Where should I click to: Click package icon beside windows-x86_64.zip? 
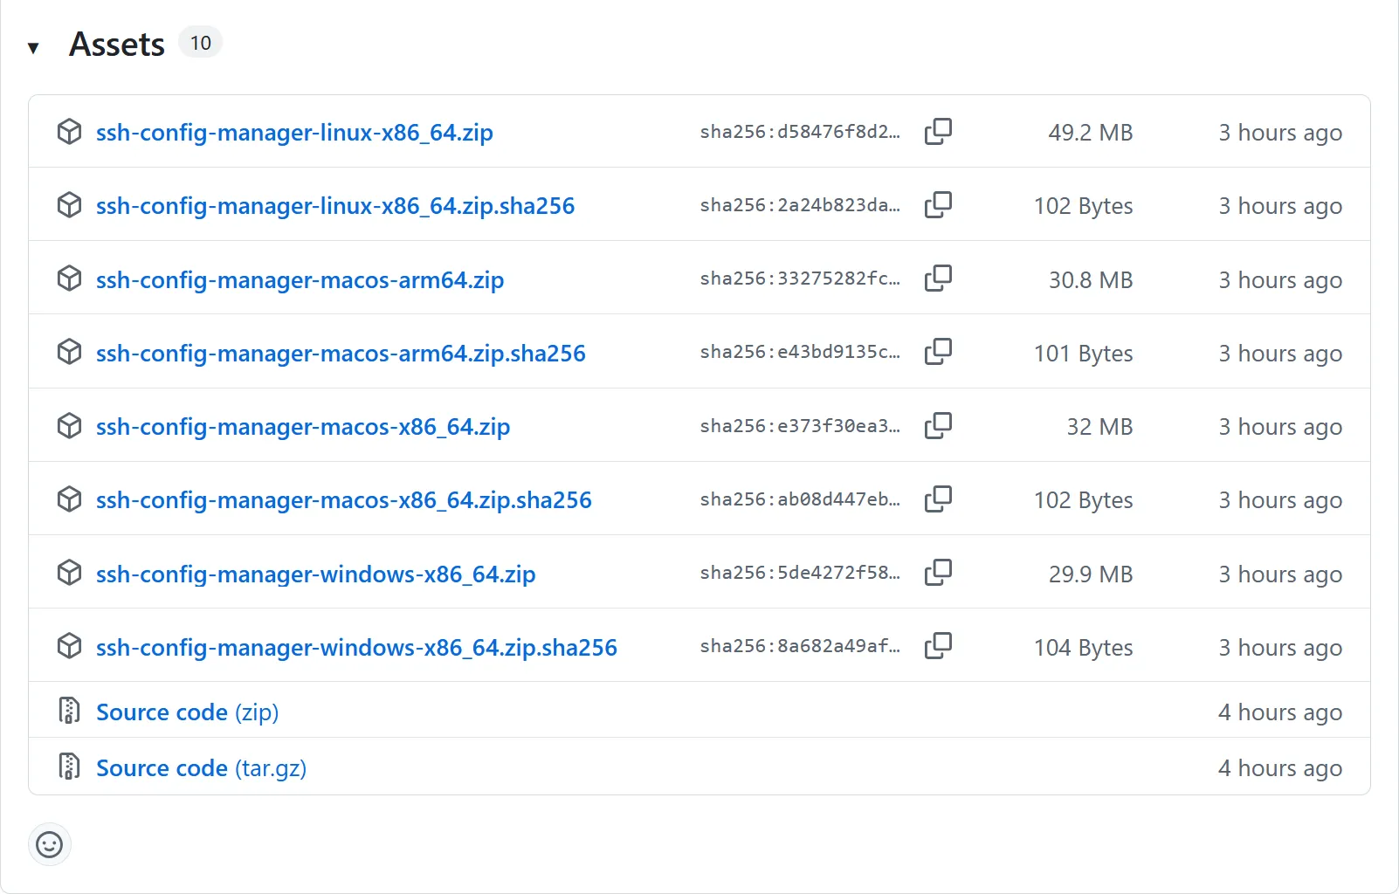pos(70,573)
